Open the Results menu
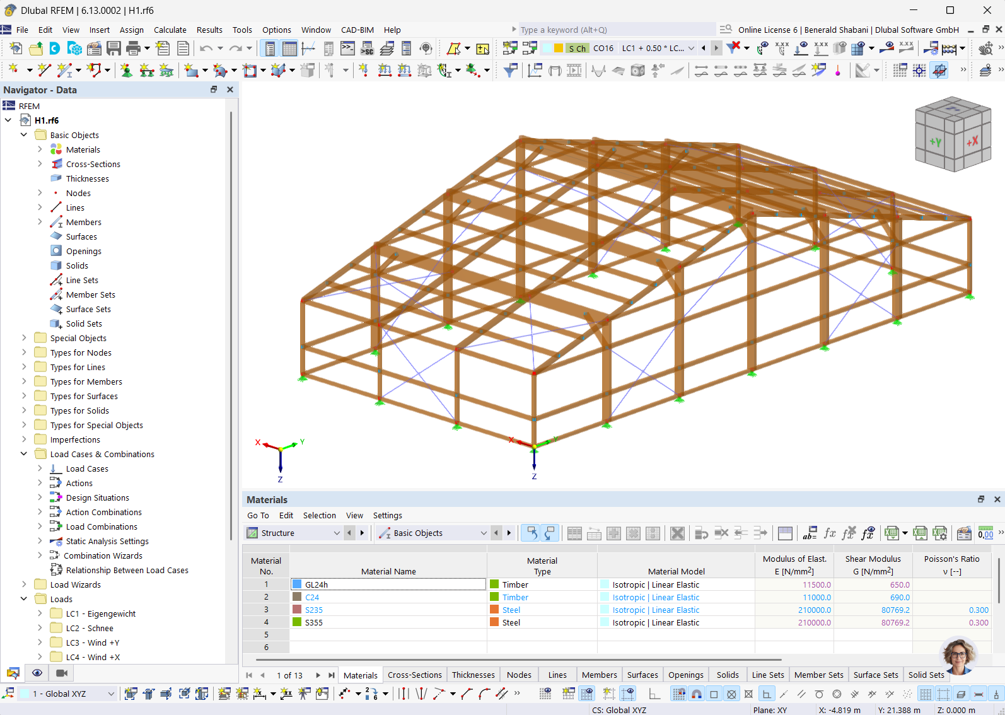Image resolution: width=1005 pixels, height=715 pixels. pyautogui.click(x=209, y=30)
